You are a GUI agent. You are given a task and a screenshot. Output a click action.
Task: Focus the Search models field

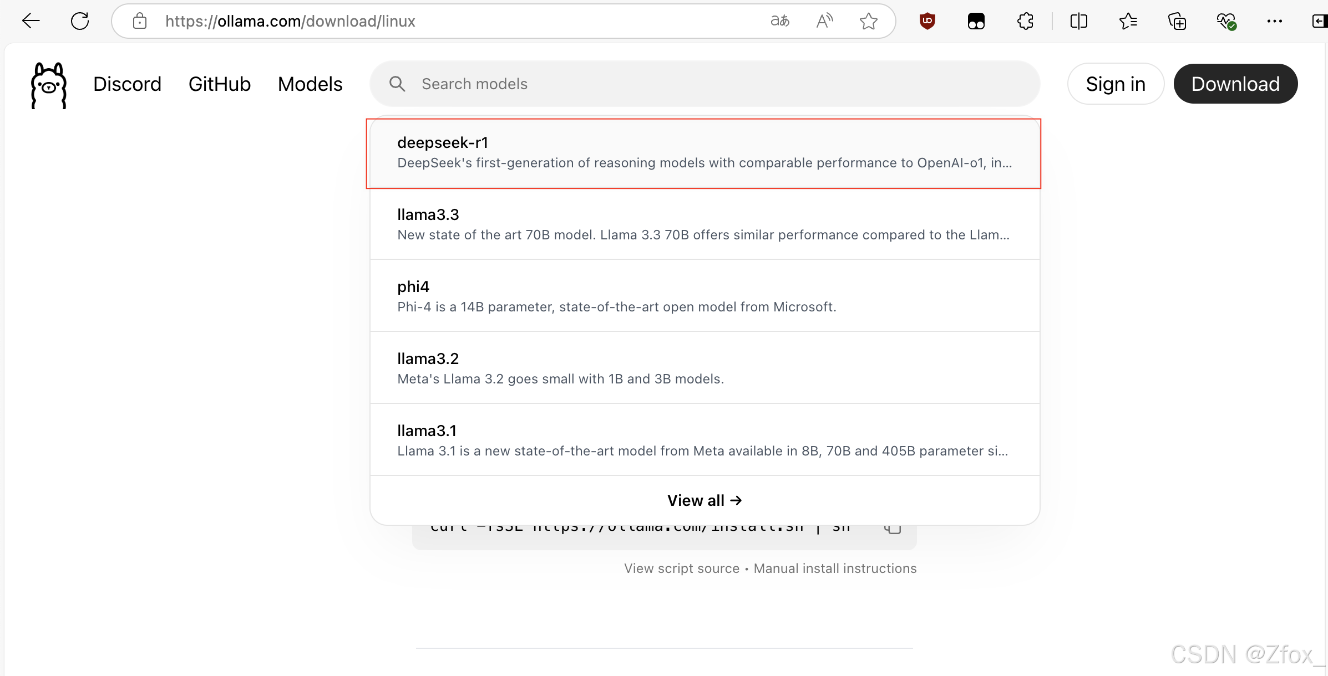[704, 84]
